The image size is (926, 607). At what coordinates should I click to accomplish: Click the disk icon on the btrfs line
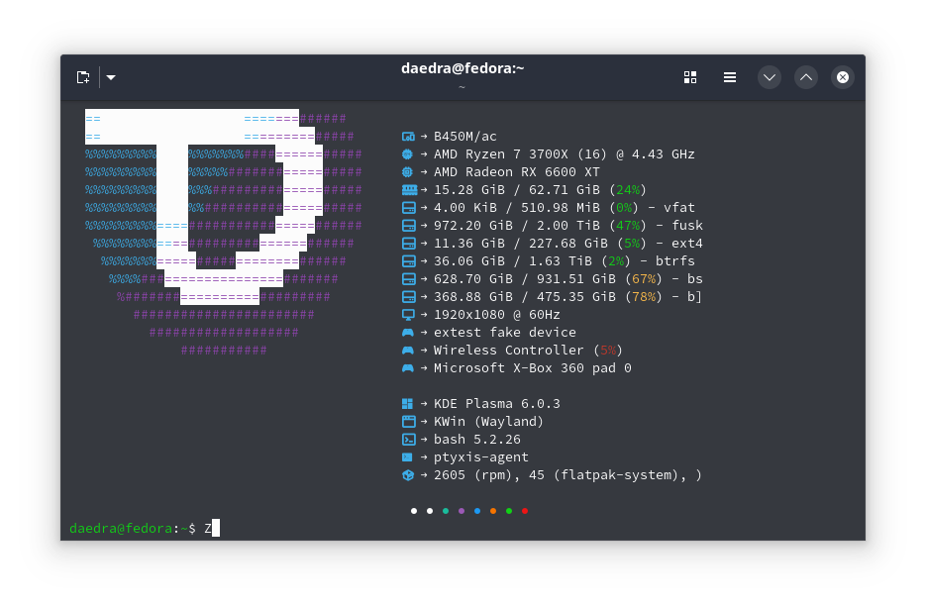click(408, 261)
